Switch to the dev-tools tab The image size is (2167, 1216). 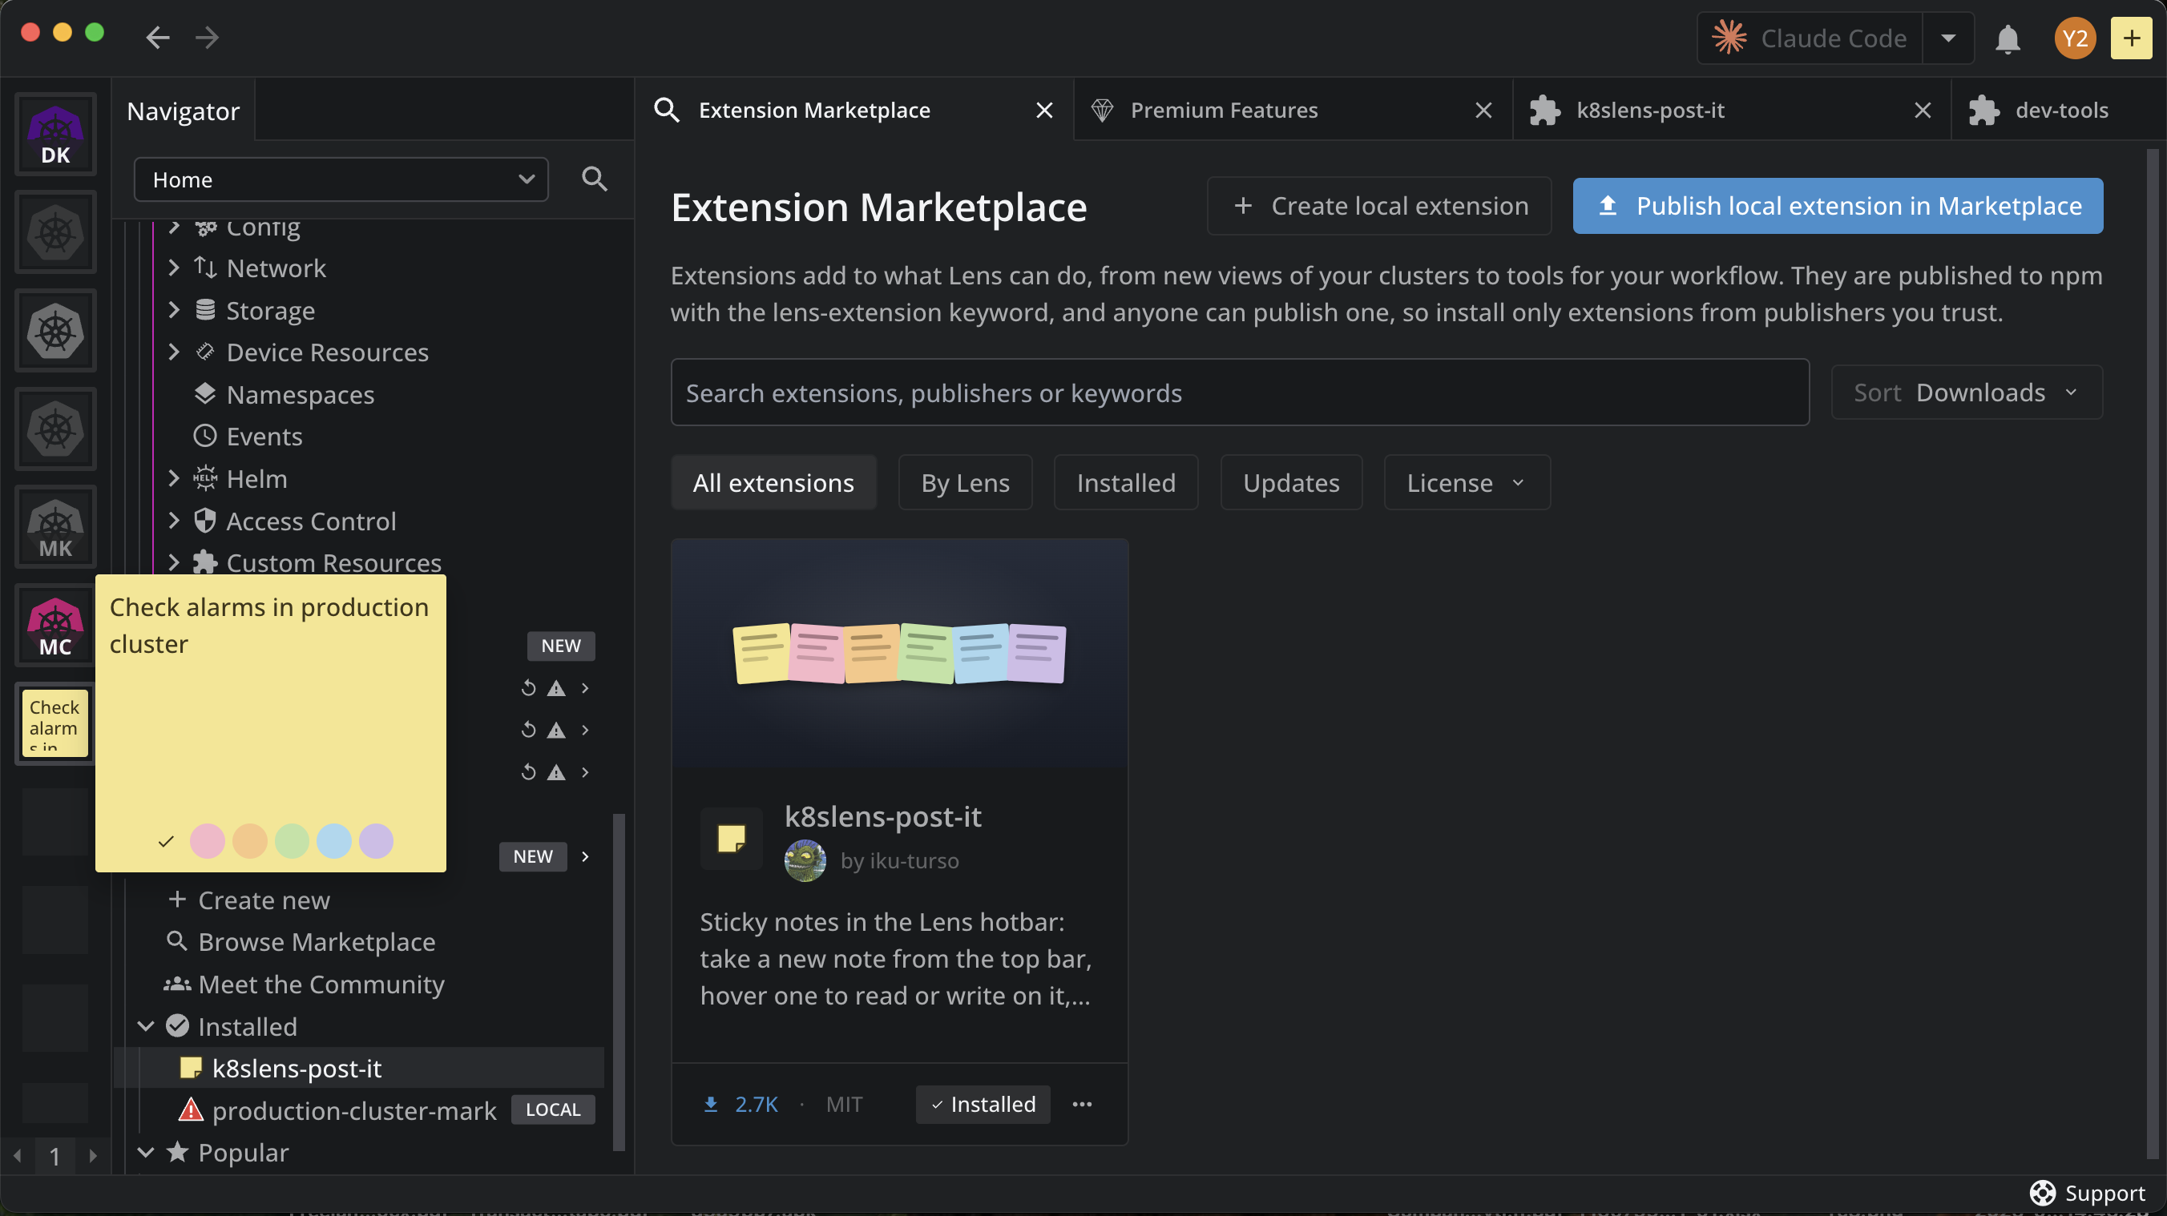[x=2061, y=111]
